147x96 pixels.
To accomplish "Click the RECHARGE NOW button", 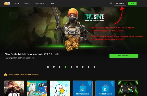I will (124, 56).
